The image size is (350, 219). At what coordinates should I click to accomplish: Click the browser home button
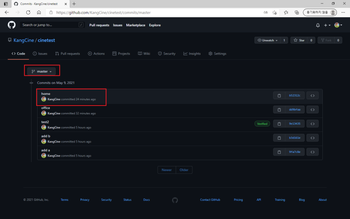39,13
